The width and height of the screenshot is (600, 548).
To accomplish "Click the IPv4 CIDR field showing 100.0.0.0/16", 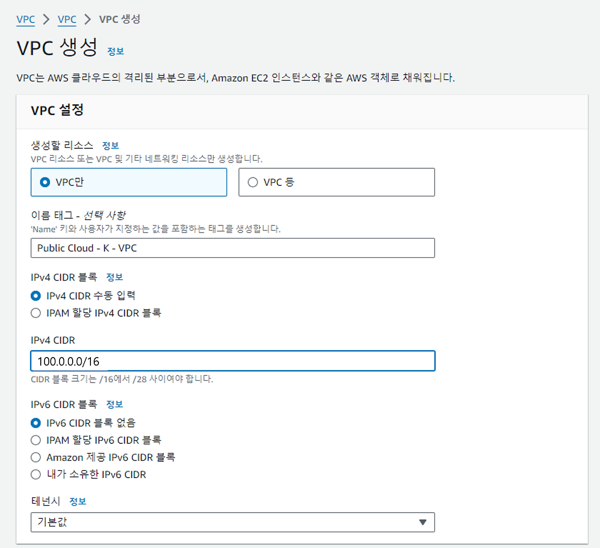I will click(233, 361).
